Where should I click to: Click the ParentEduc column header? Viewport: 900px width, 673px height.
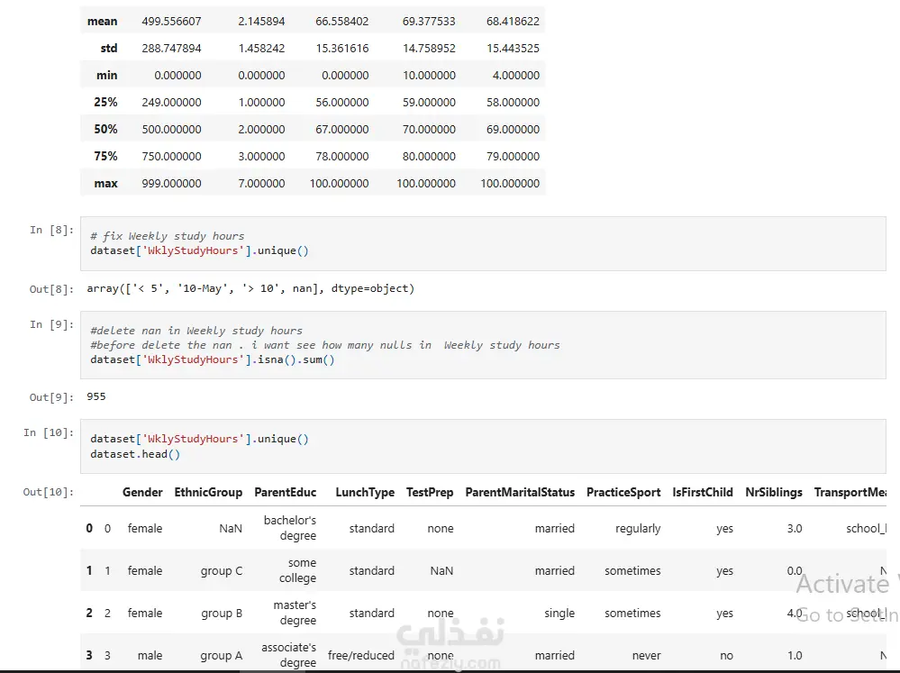point(285,493)
